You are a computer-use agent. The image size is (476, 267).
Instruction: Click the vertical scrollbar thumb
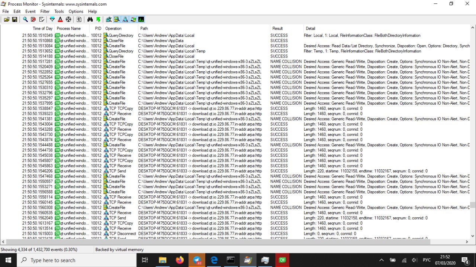(473, 205)
